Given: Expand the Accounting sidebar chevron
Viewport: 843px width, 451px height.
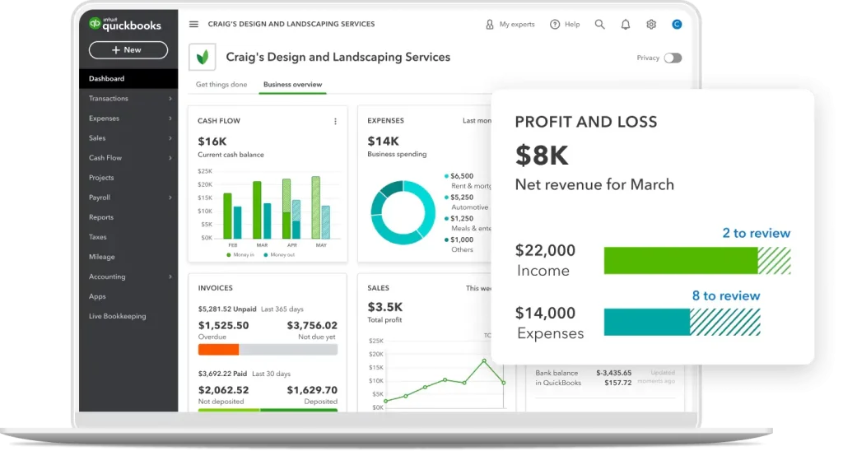Looking at the screenshot, I should 170,277.
